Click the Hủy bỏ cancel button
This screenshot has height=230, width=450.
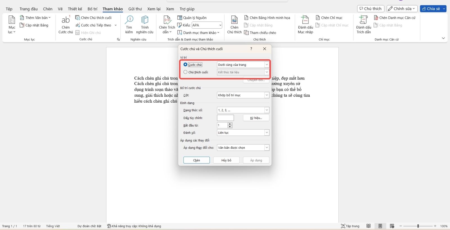(x=226, y=160)
